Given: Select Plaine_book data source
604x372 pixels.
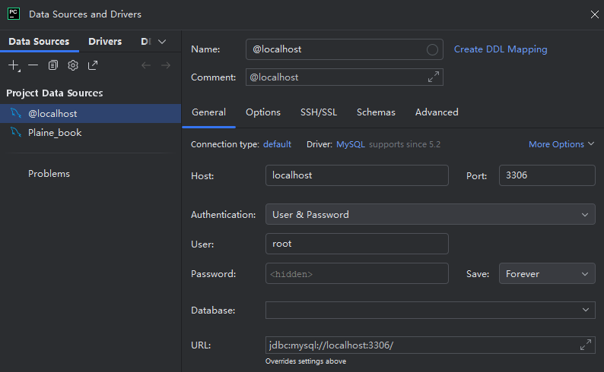Looking at the screenshot, I should [55, 132].
